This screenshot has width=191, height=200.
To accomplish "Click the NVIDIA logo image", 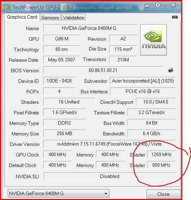I will (x=153, y=40).
